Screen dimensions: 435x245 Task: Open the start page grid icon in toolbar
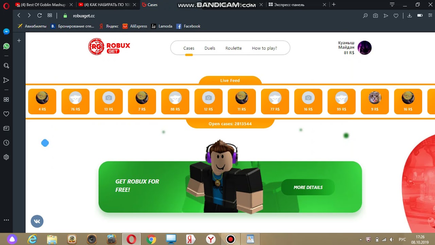pos(50,15)
